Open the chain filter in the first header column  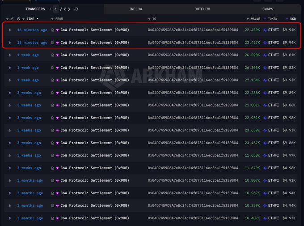coord(7,19)
